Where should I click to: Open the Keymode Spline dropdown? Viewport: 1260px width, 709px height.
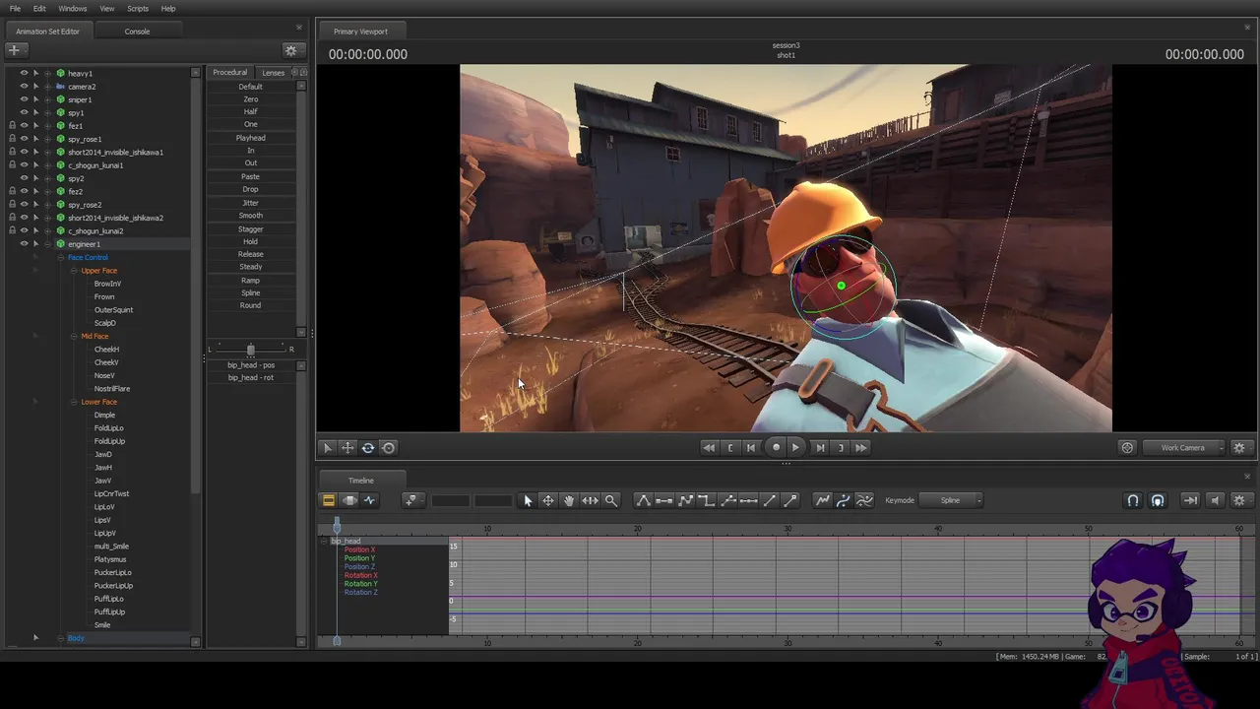click(x=952, y=500)
